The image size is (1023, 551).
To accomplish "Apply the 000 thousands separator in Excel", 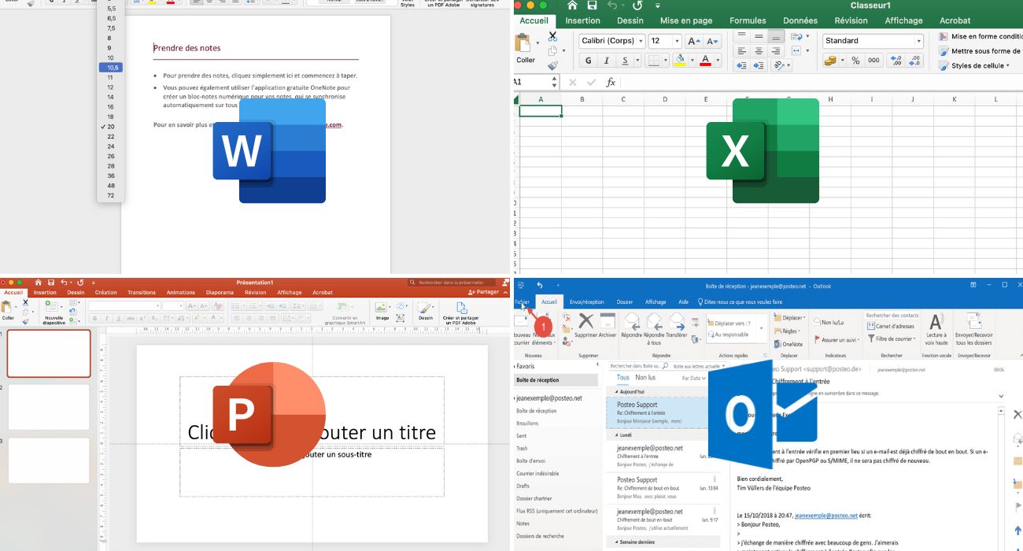I will tap(873, 60).
